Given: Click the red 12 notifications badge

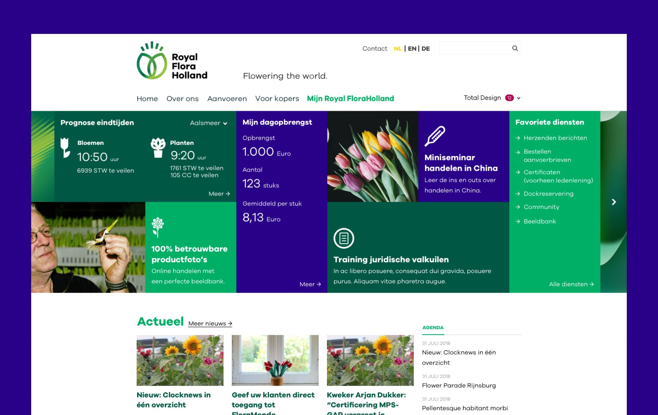Looking at the screenshot, I should click(x=509, y=98).
